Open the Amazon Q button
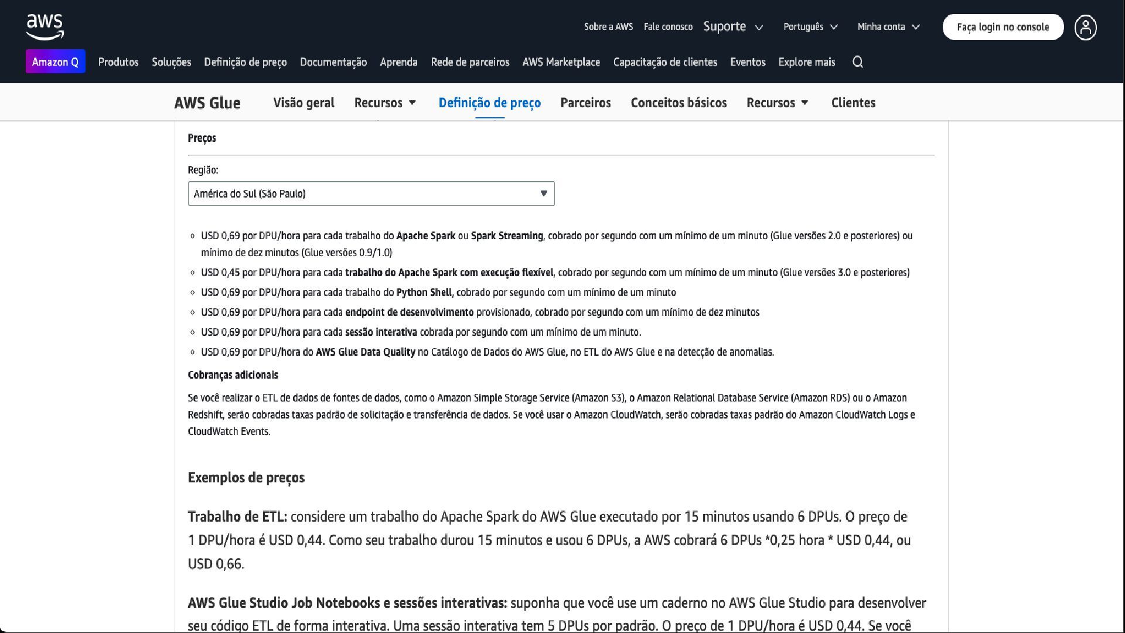Image resolution: width=1125 pixels, height=633 pixels. tap(56, 62)
